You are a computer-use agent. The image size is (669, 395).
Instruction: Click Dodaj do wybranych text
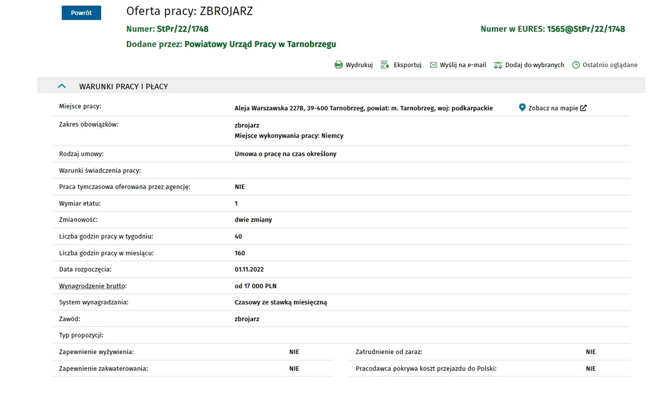point(534,65)
